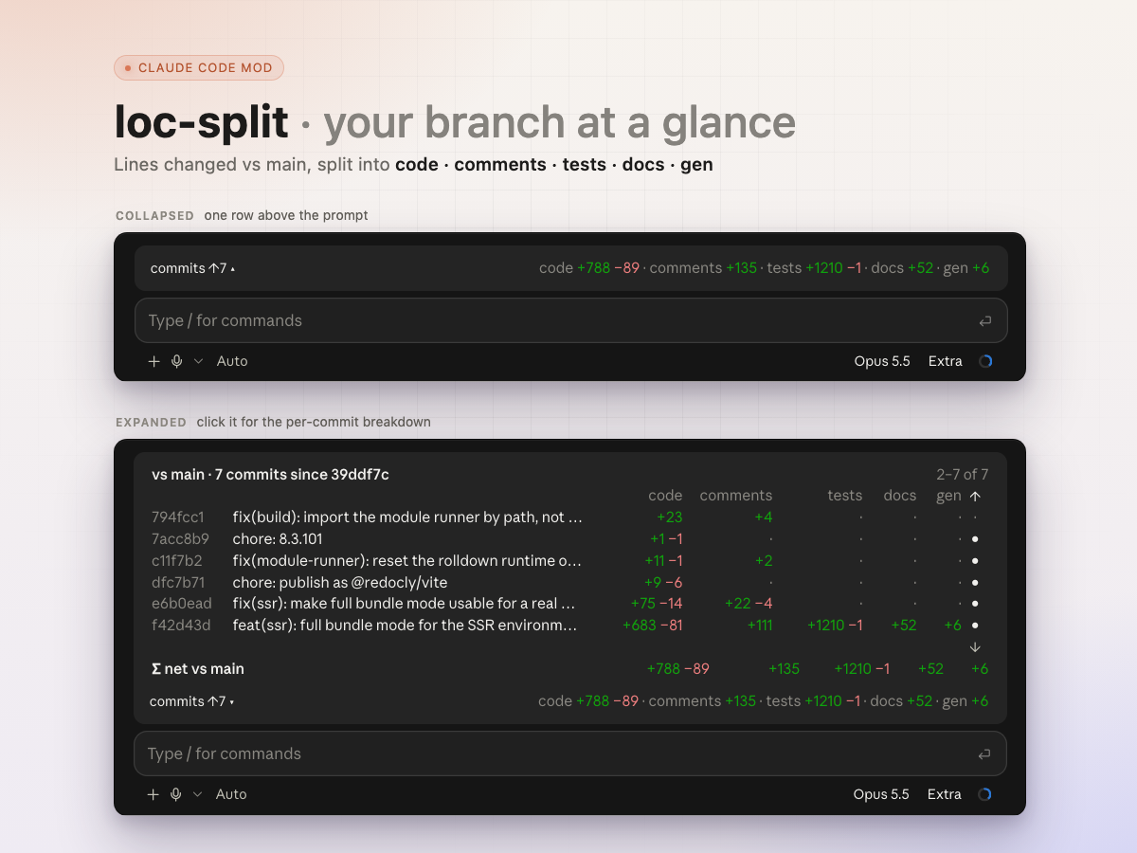The width and height of the screenshot is (1137, 853).
Task: Select commit hash c11f7b2
Action: click(x=177, y=561)
